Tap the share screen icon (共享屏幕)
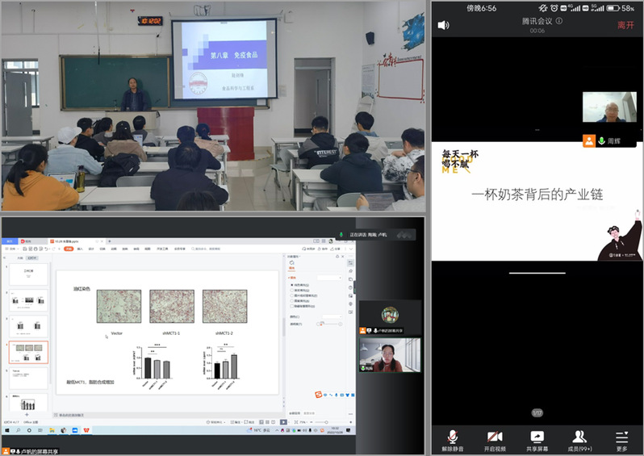Image resolution: width=644 pixels, height=456 pixels. click(537, 439)
